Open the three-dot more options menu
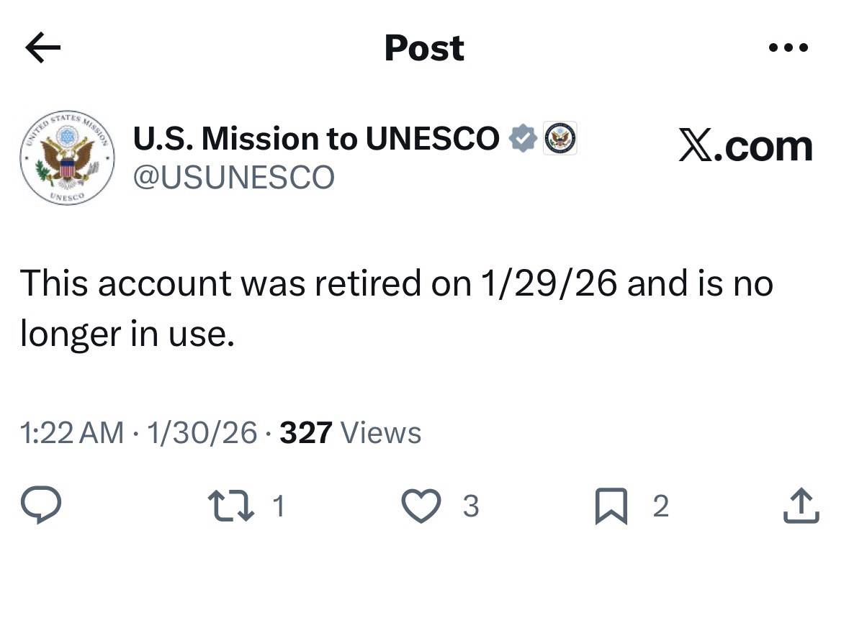Viewport: 849px width, 638px height. point(789,48)
